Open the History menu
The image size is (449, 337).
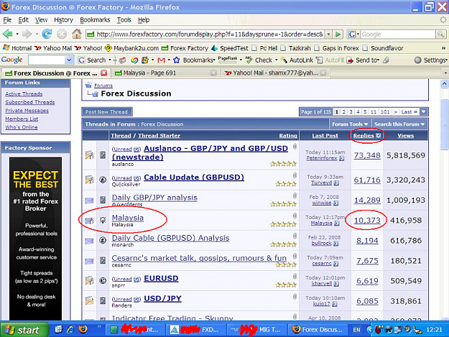pyautogui.click(x=63, y=19)
